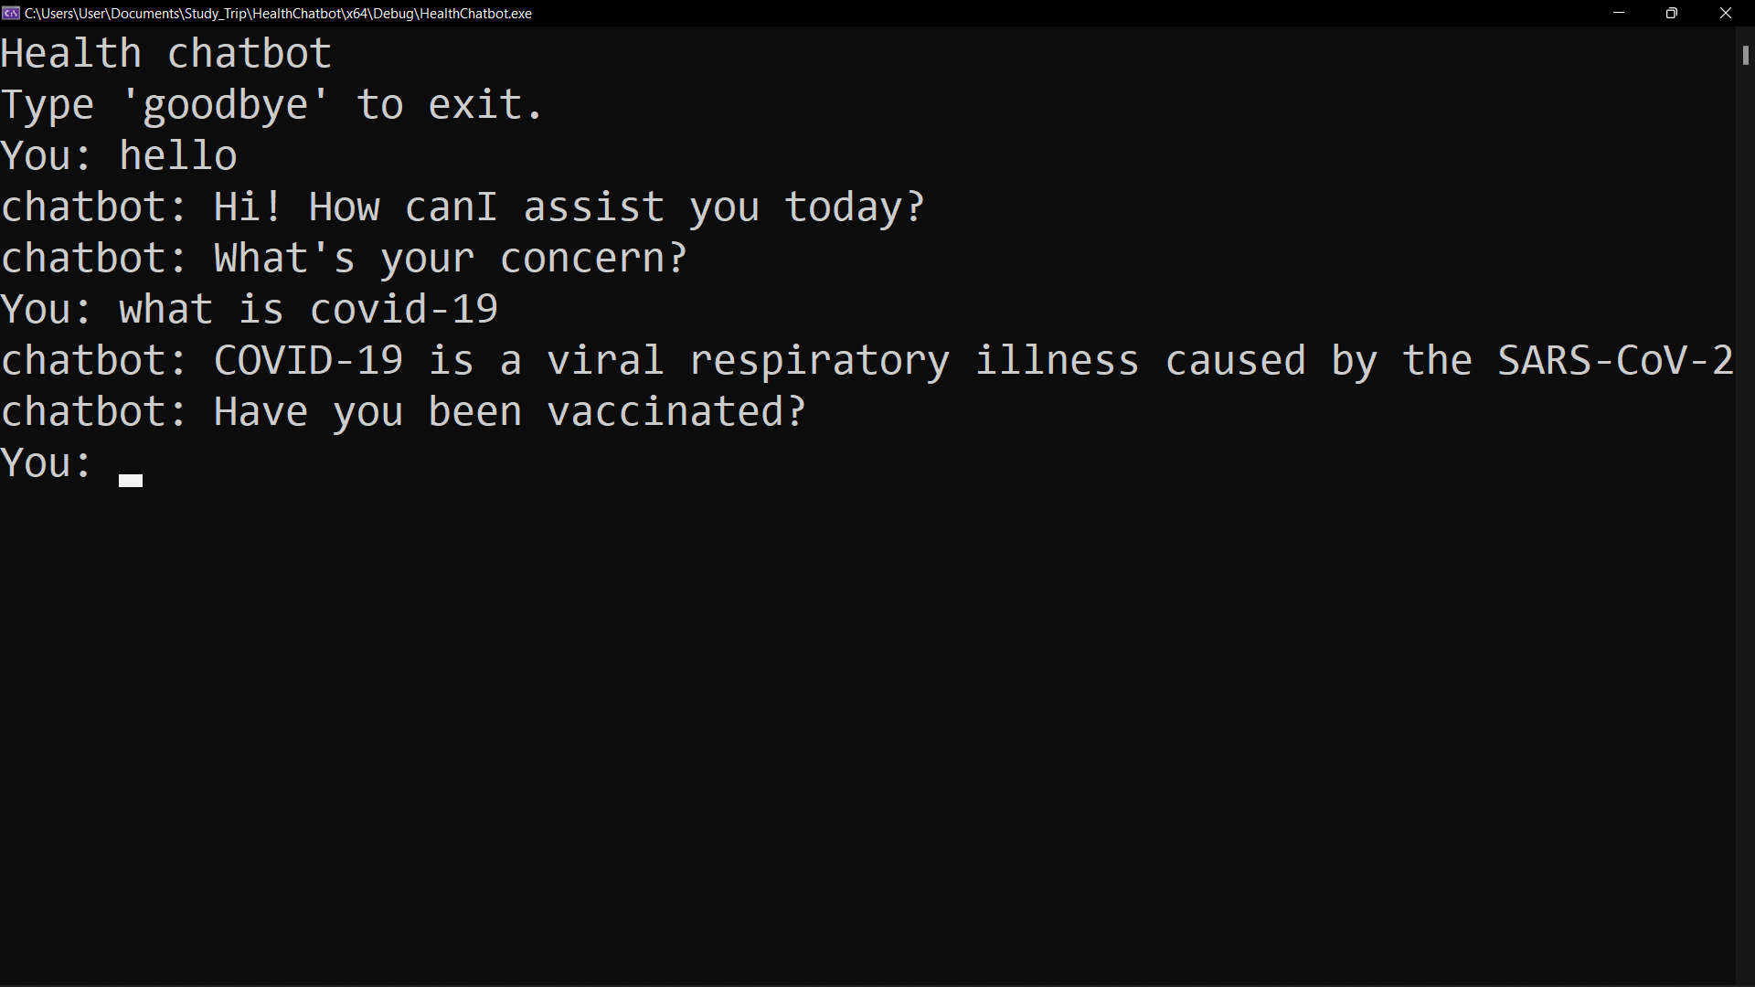Click the empty scrollbar track below thumb
Viewport: 1755px width, 987px height.
click(1745, 521)
